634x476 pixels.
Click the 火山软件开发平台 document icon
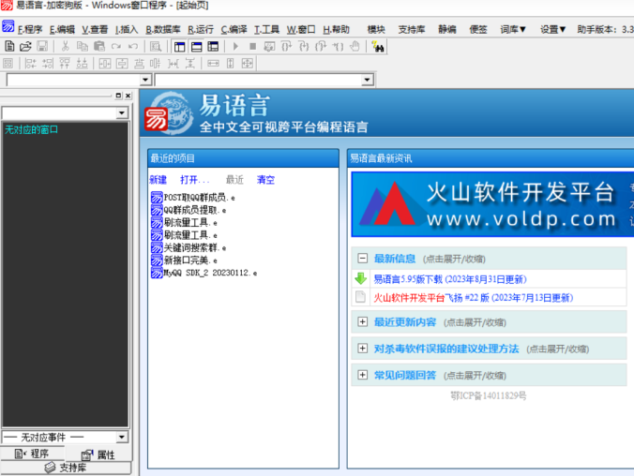coord(360,298)
